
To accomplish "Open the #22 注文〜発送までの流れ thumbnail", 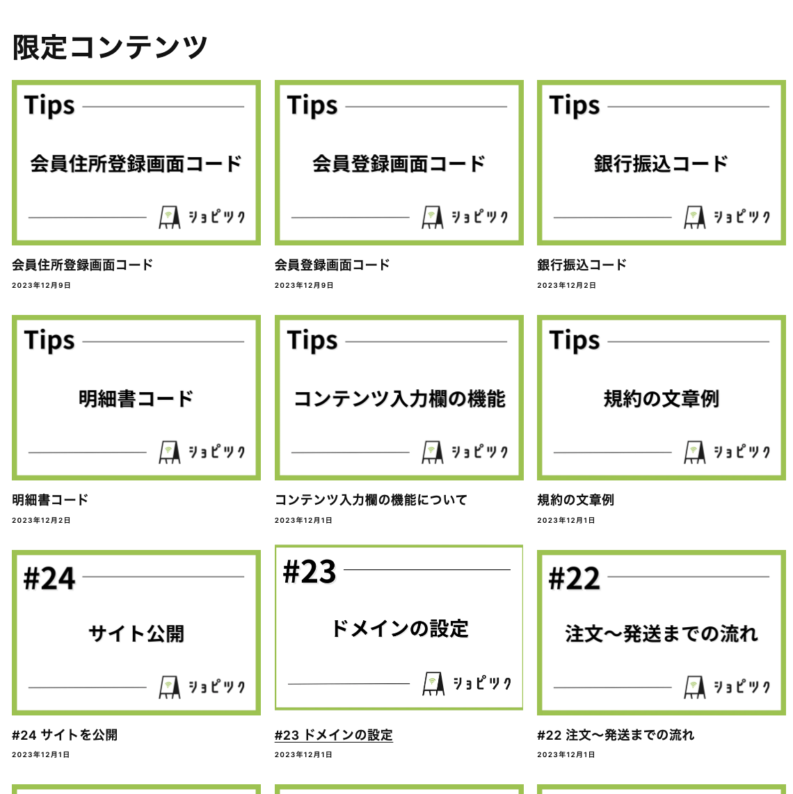I will [661, 633].
